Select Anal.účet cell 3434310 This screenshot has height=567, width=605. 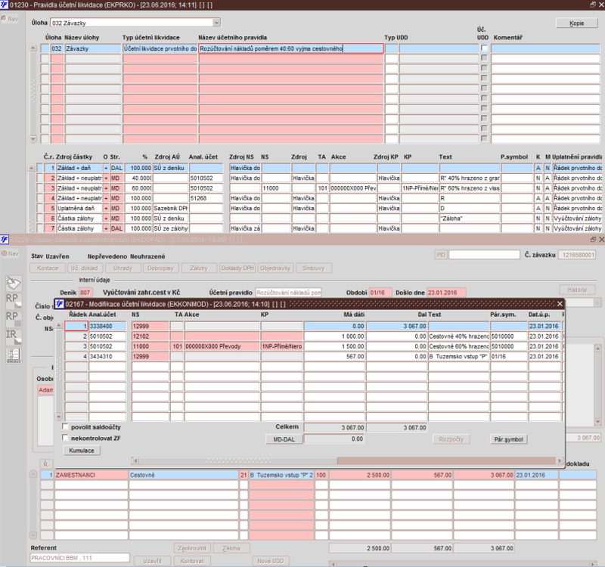tap(107, 356)
